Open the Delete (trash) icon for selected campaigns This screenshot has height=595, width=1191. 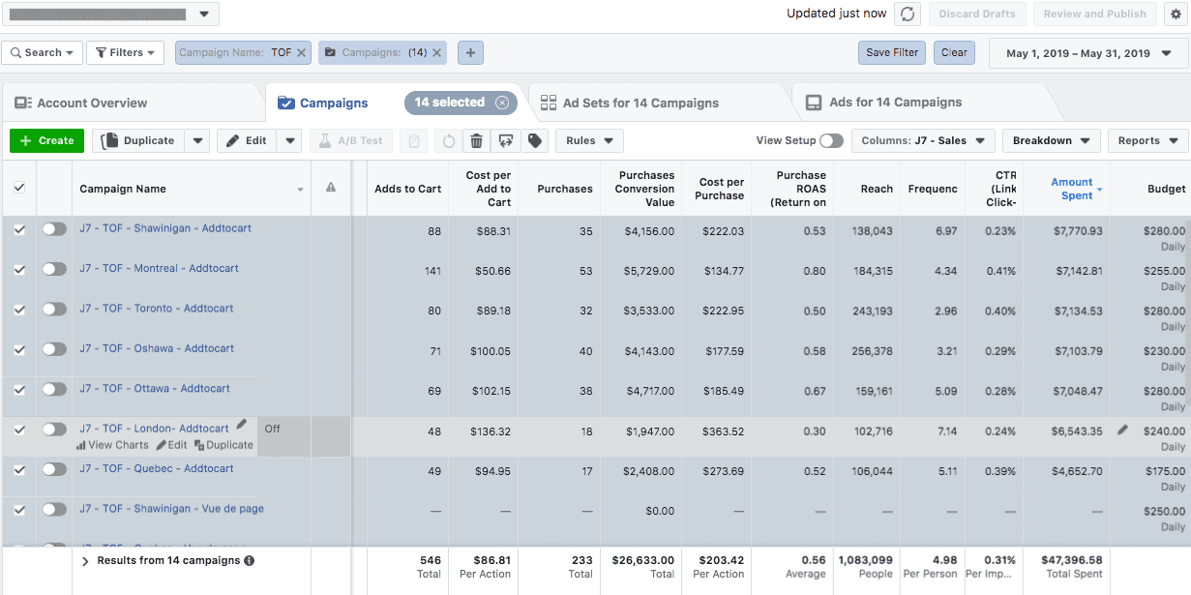(475, 140)
